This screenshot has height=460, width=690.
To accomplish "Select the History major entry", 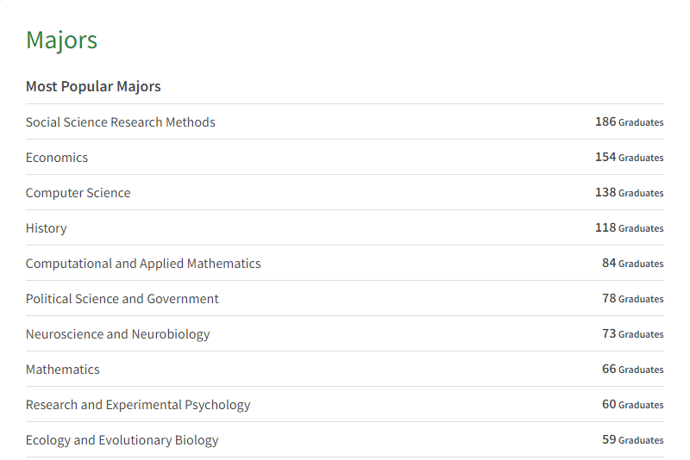I will (x=47, y=228).
